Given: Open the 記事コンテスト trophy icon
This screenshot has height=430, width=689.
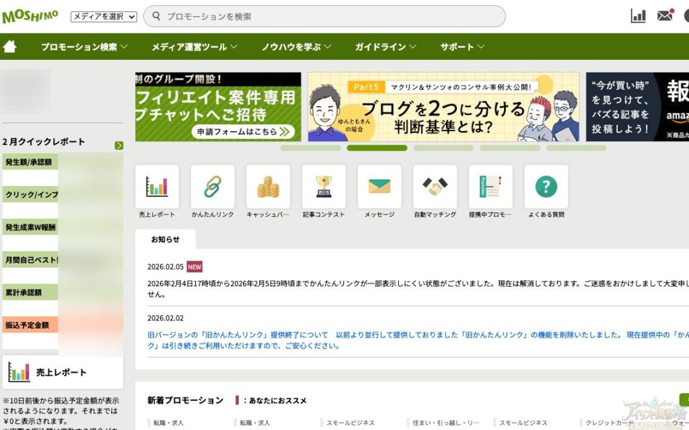Looking at the screenshot, I should point(324,187).
